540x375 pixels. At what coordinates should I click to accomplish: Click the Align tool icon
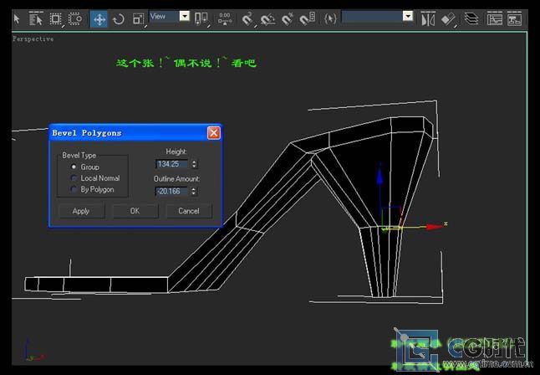click(x=448, y=19)
